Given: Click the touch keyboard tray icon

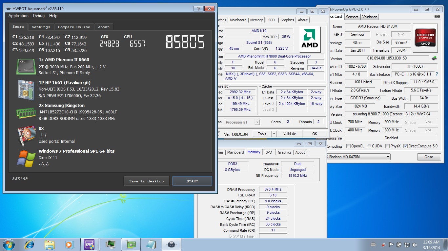Looking at the screenshot, I should [373, 244].
